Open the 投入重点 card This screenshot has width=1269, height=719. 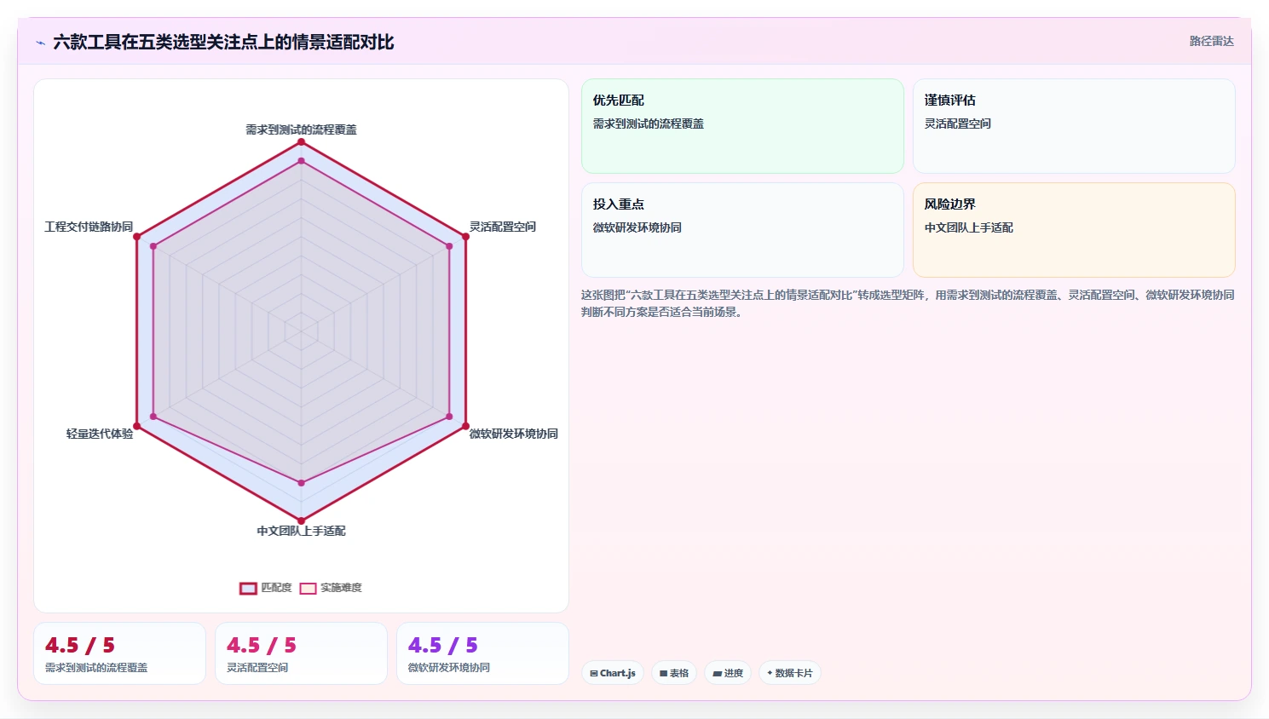tap(742, 230)
